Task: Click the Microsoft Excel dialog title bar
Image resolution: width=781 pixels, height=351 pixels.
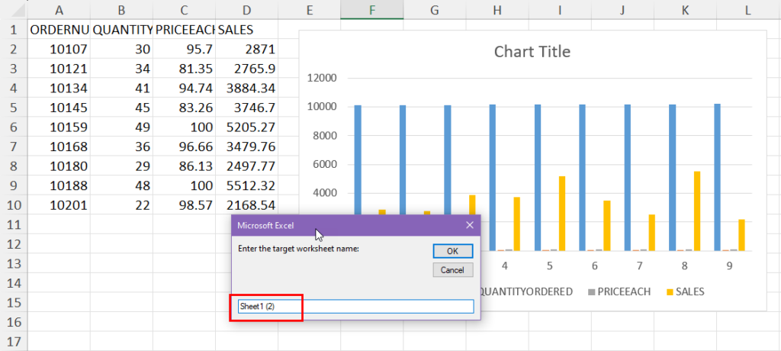Action: click(x=356, y=225)
